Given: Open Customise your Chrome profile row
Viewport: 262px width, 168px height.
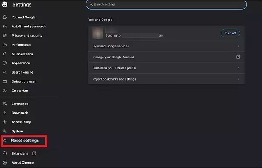Looking at the screenshot, I should [x=166, y=68].
